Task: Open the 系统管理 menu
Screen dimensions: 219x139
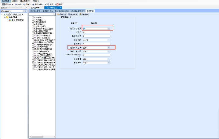Action: pyautogui.click(x=5, y=1)
